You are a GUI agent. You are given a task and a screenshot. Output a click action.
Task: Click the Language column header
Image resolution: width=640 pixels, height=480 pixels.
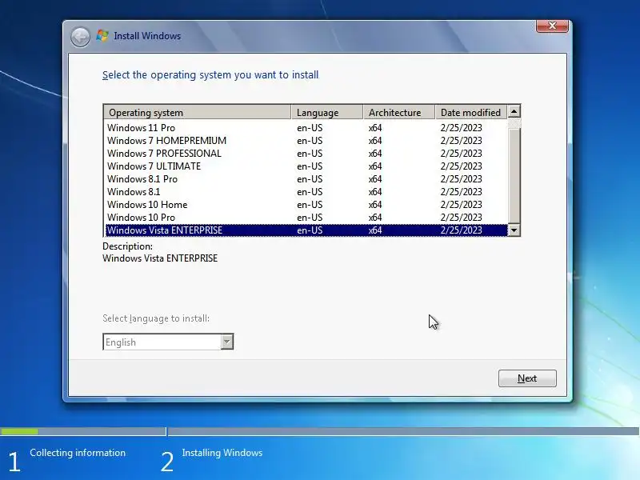[x=327, y=112]
